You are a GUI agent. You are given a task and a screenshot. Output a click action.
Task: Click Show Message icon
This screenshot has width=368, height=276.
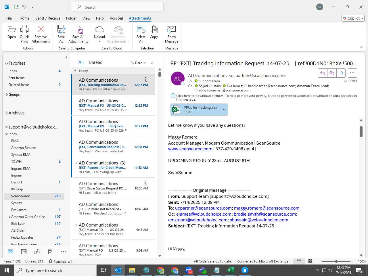point(172,34)
